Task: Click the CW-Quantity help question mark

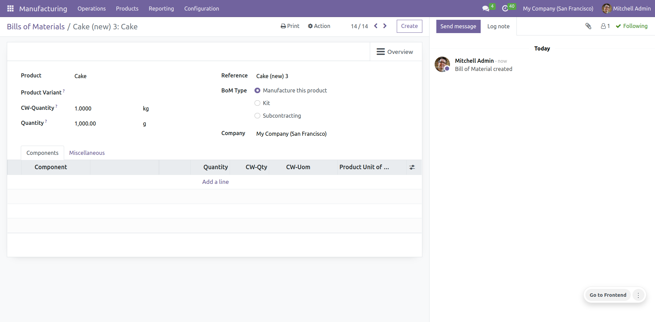Action: 56,106
